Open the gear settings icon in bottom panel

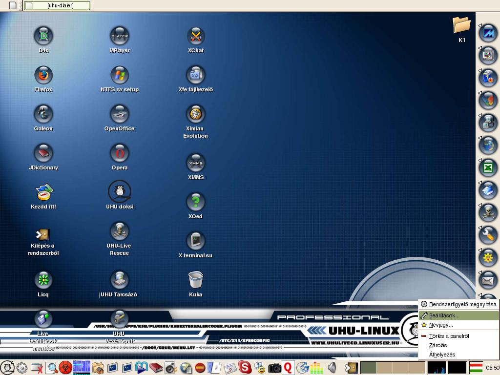(21, 368)
